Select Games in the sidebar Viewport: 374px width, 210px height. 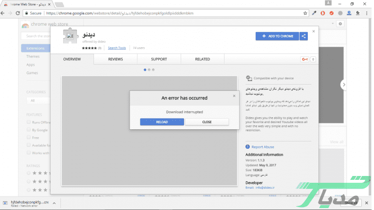coord(32,72)
